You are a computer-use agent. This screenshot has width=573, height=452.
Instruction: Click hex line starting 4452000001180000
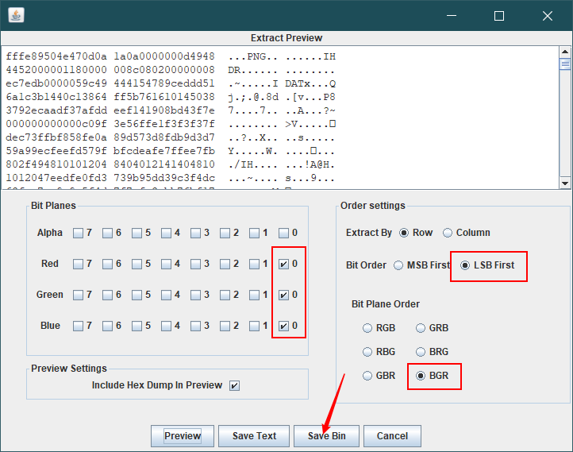click(171, 70)
